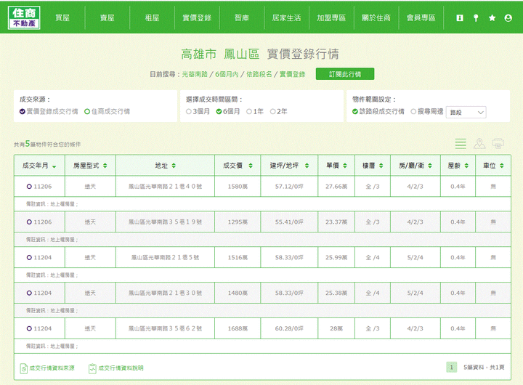
Task: Open the 加盟專區 menu
Action: pos(331,18)
